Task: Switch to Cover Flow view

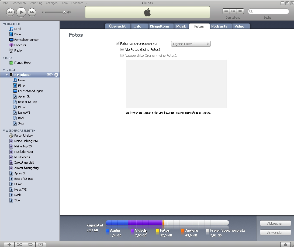Action: pyautogui.click(x=240, y=11)
